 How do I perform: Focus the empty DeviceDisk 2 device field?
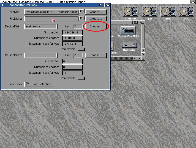(41, 55)
